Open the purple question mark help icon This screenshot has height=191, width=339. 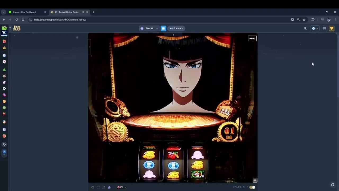click(x=4, y=130)
